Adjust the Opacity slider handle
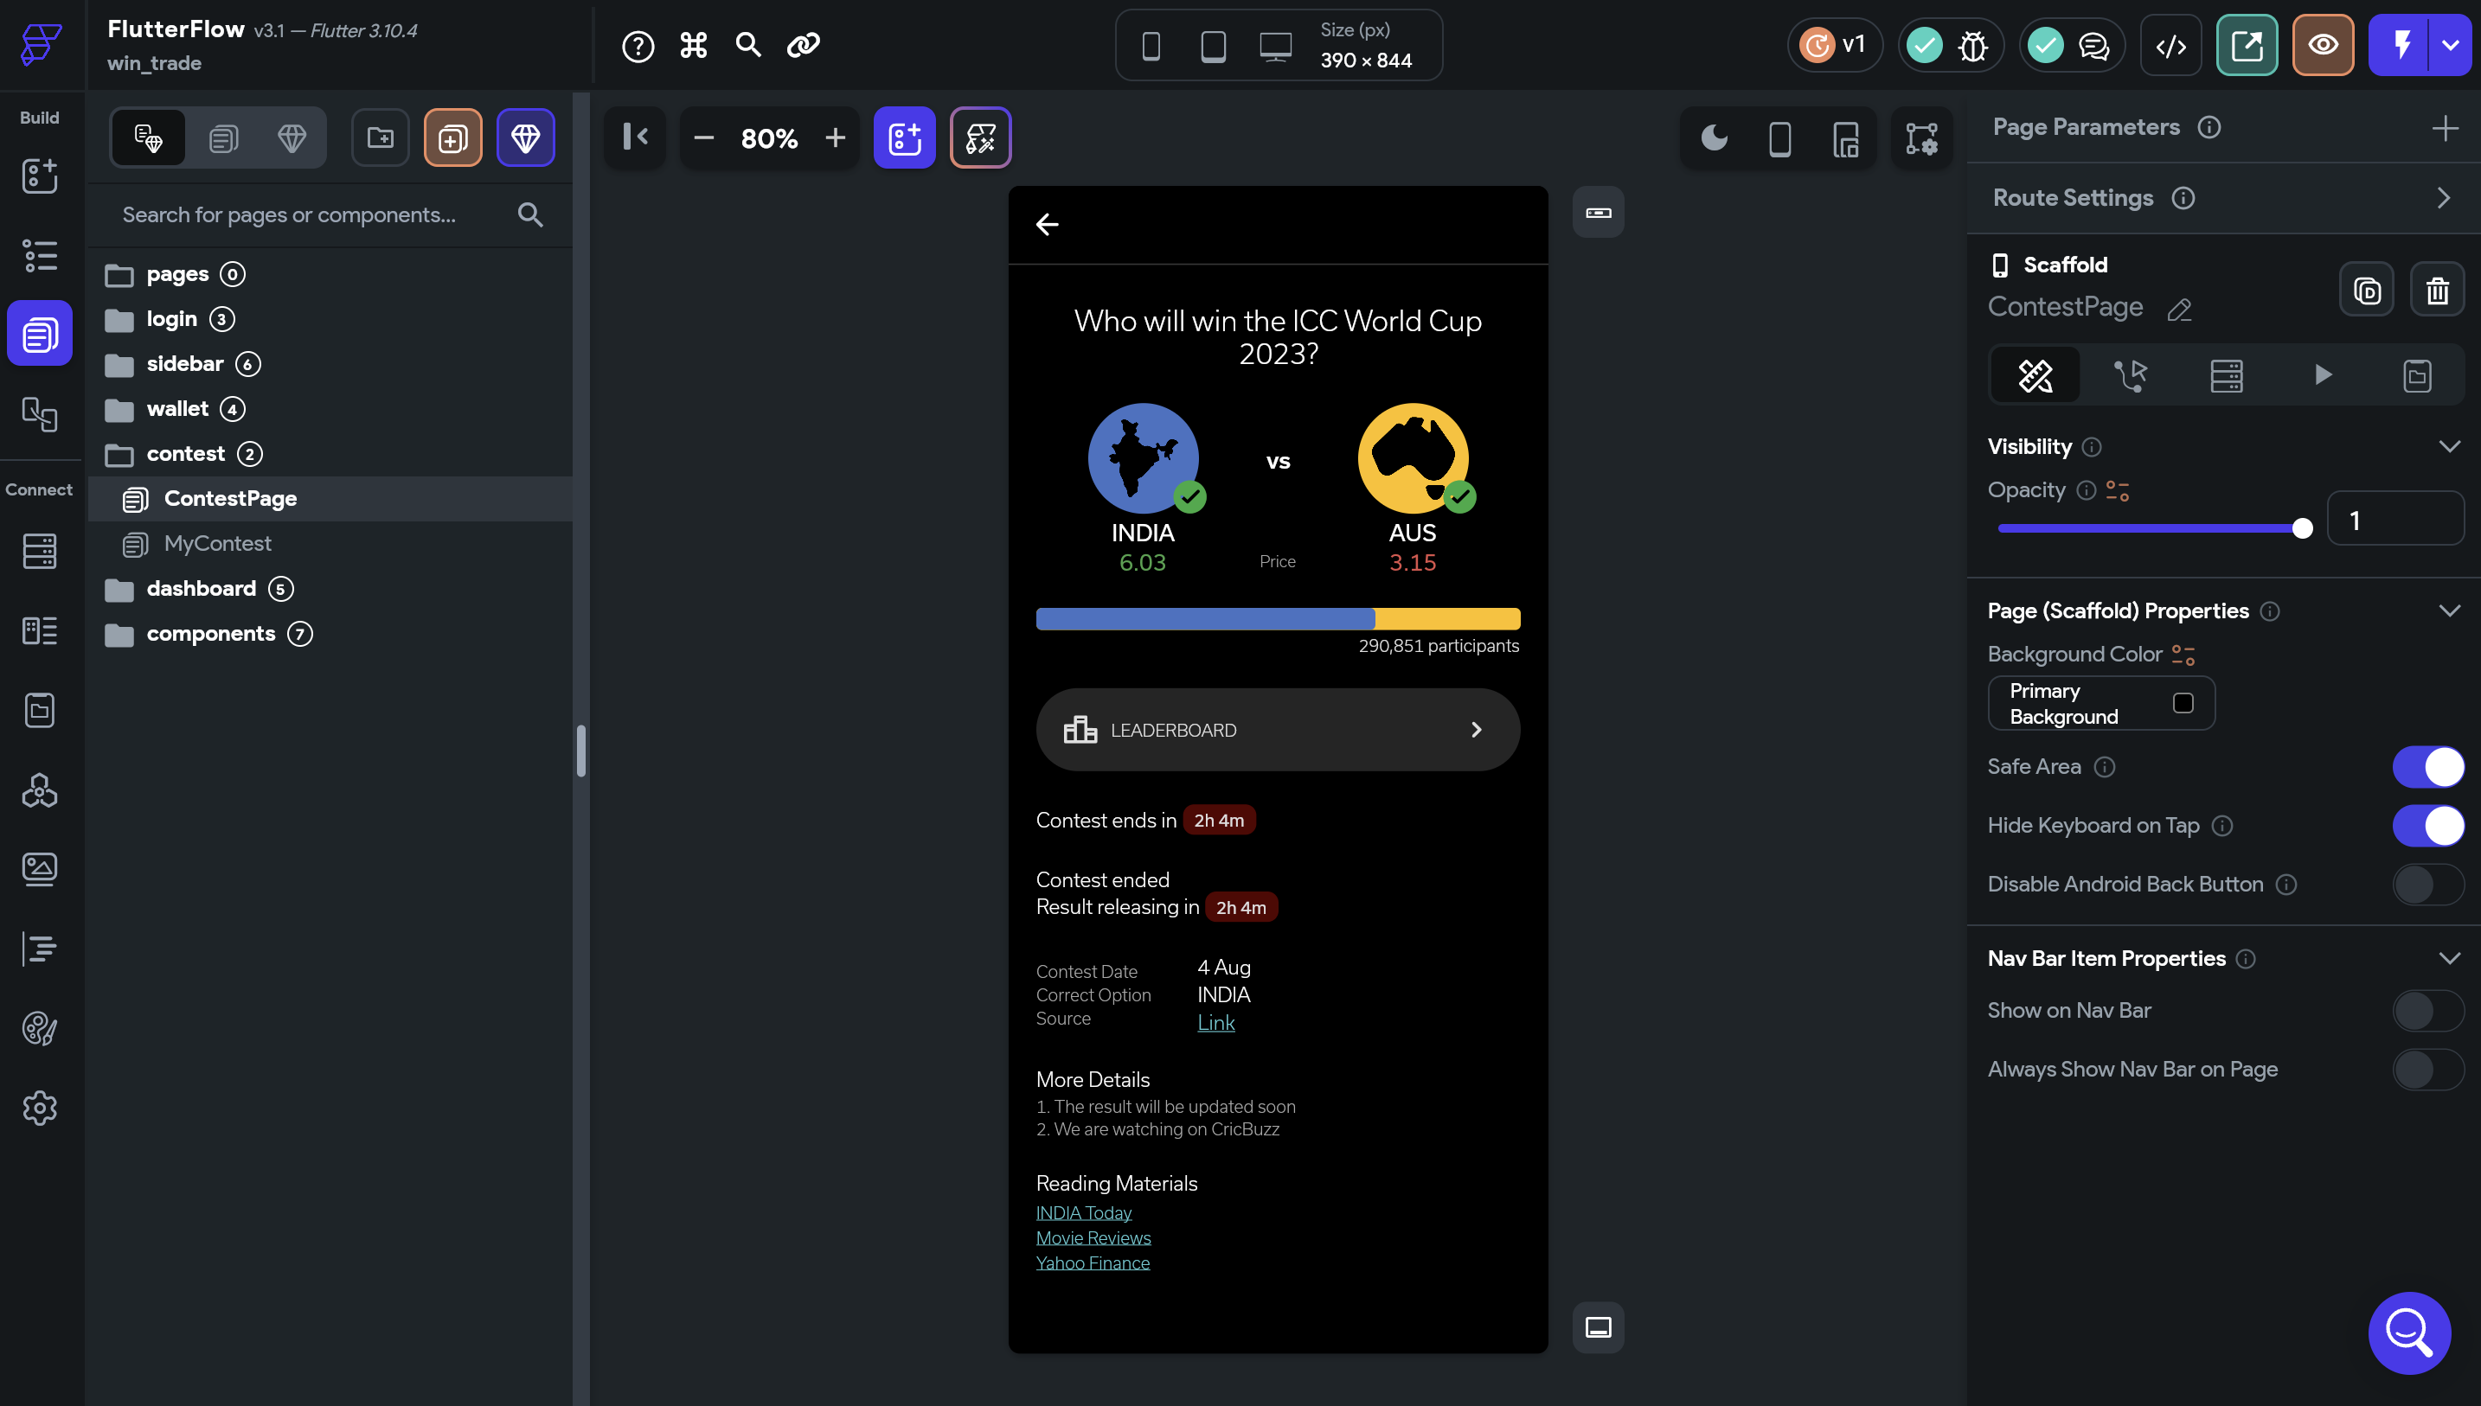The image size is (2481, 1406). point(2302,528)
